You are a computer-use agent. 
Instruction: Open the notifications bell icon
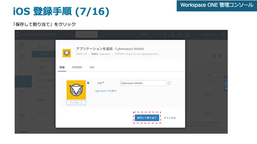(173, 34)
